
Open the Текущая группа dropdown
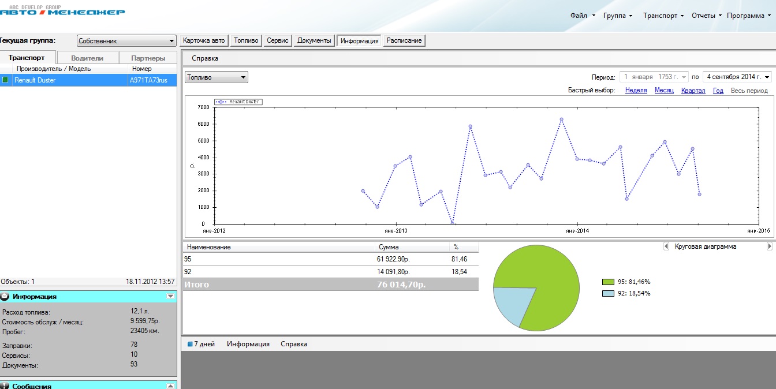click(x=172, y=41)
